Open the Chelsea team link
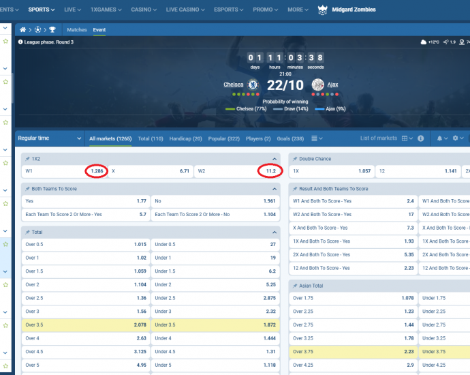 [234, 85]
